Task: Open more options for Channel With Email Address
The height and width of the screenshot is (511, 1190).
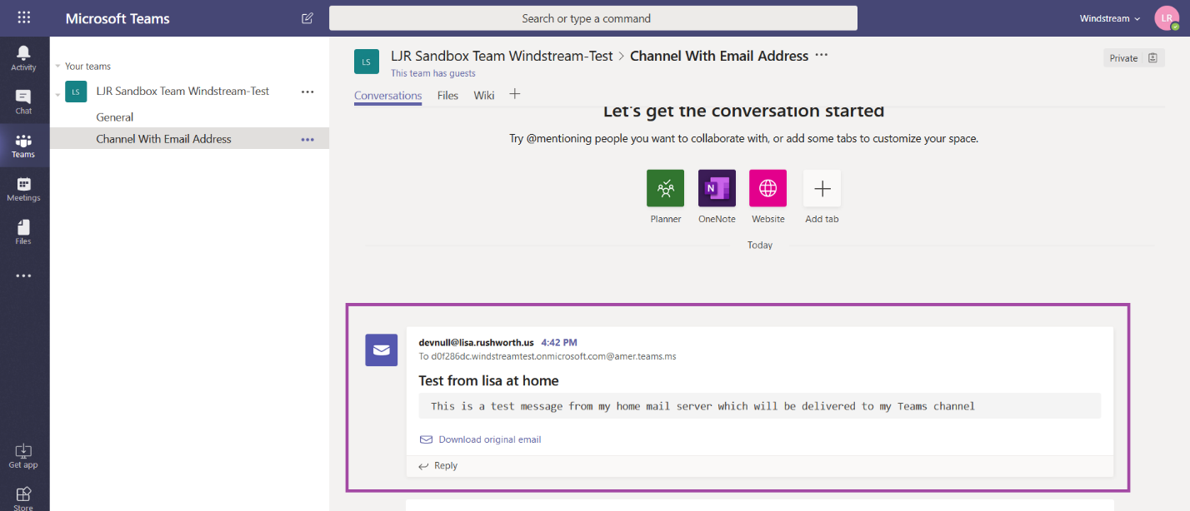Action: coord(307,140)
